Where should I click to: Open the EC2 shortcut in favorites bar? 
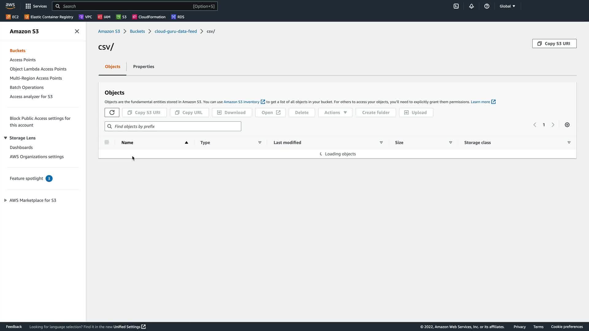click(12, 17)
